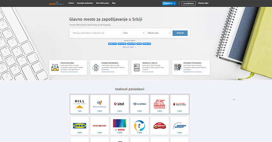Select the Niš popular city tag
This screenshot has width=272, height=142.
pyautogui.click(x=139, y=44)
